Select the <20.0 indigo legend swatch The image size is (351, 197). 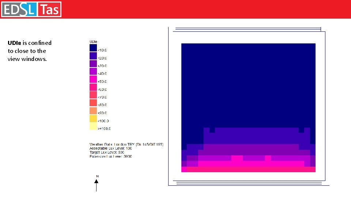[93, 55]
